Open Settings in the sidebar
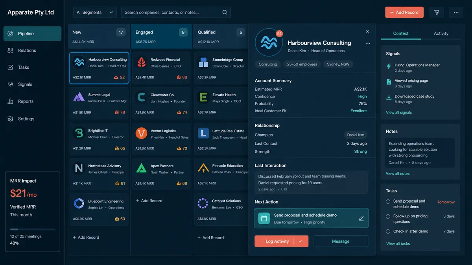Viewport: 472px width, 265px height. point(32,119)
